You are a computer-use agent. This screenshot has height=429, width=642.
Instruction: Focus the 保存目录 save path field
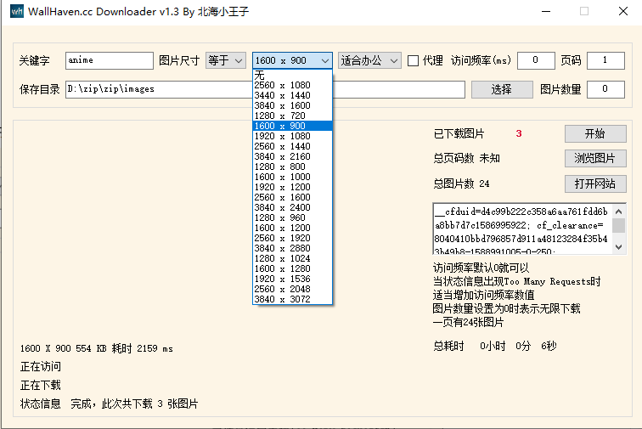265,89
